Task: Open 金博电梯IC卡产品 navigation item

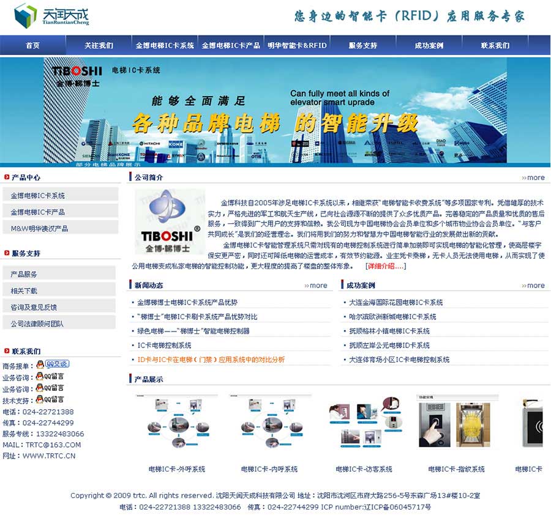Action: 231,45
